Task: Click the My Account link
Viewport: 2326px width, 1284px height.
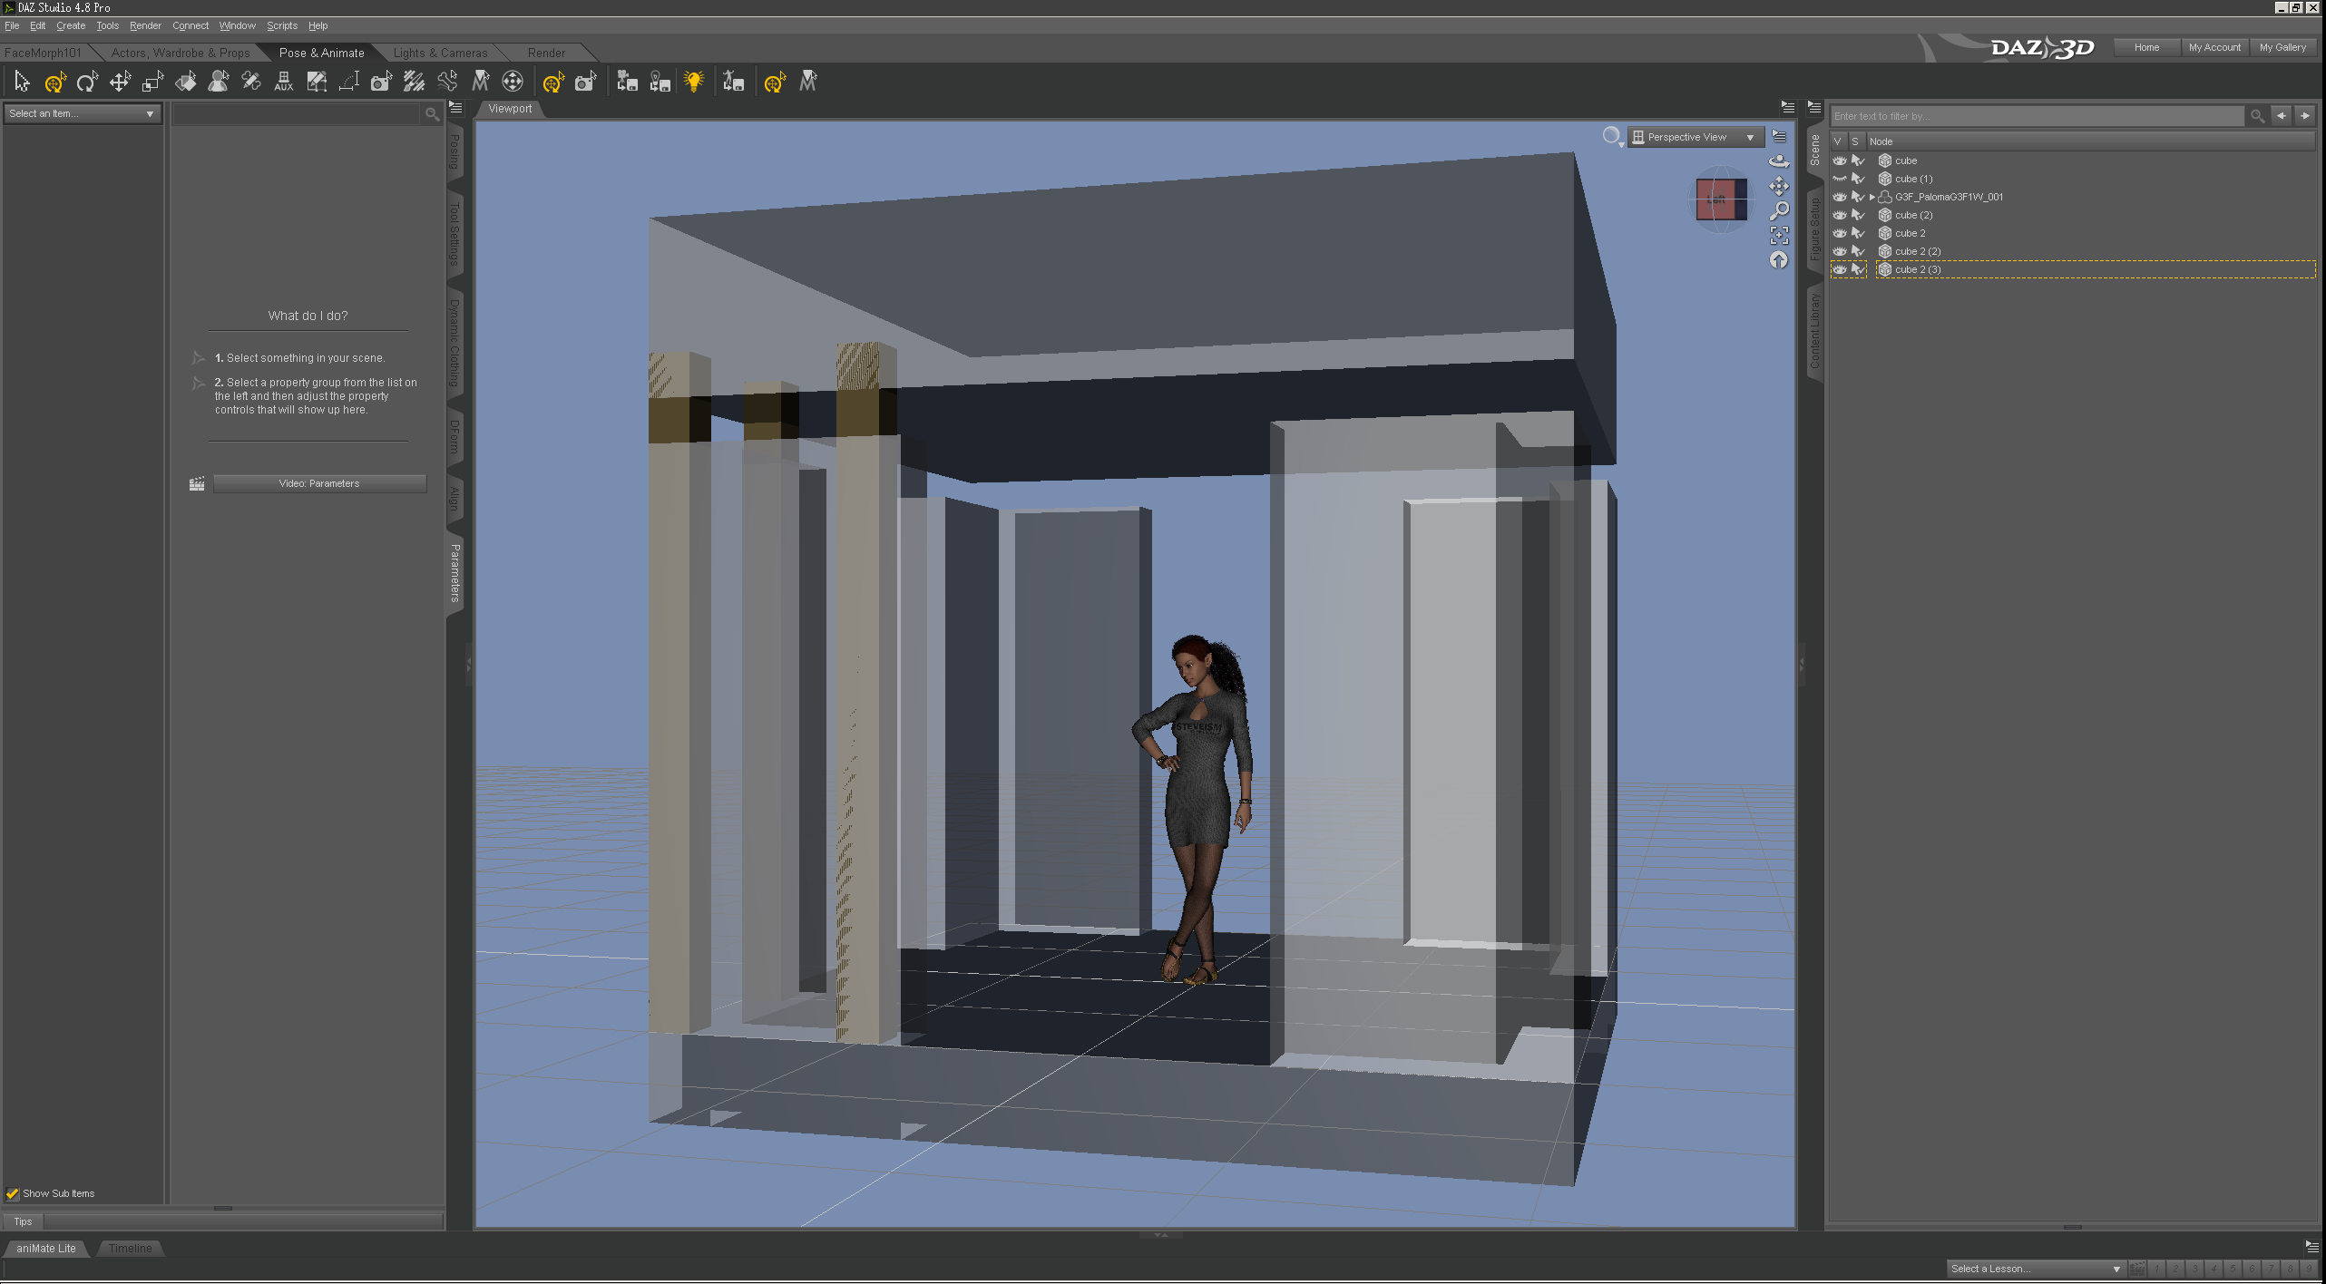Action: (x=2214, y=47)
